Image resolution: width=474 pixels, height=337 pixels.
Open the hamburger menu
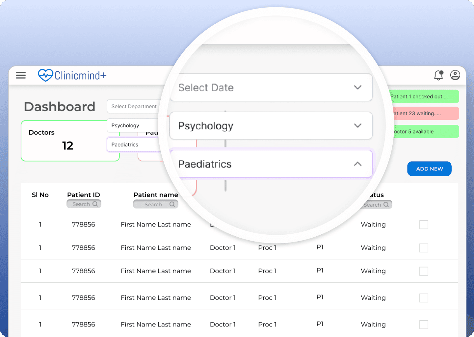[21, 75]
